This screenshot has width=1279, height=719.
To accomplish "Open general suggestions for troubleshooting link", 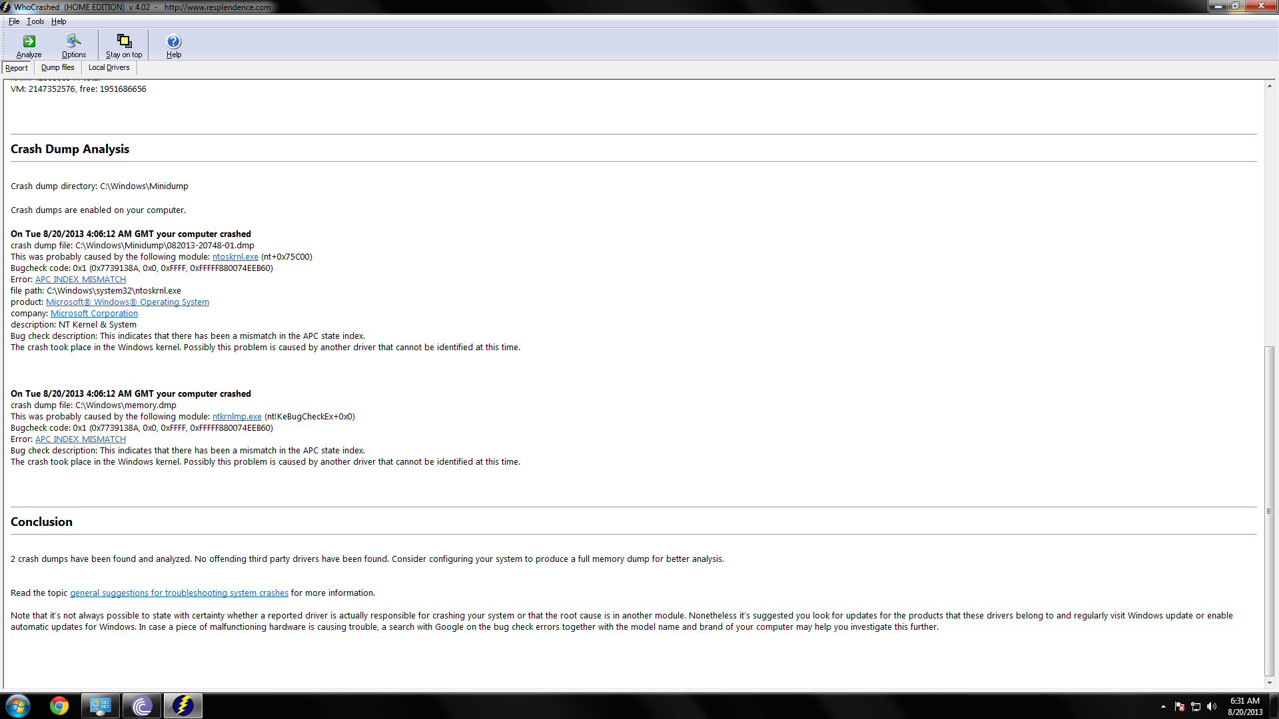I will coord(179,593).
